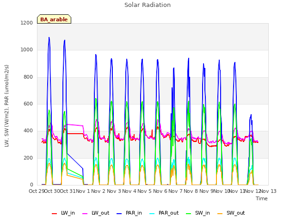Click the 600 y-axis tick label
The width and height of the screenshot is (296, 222).
(28, 104)
